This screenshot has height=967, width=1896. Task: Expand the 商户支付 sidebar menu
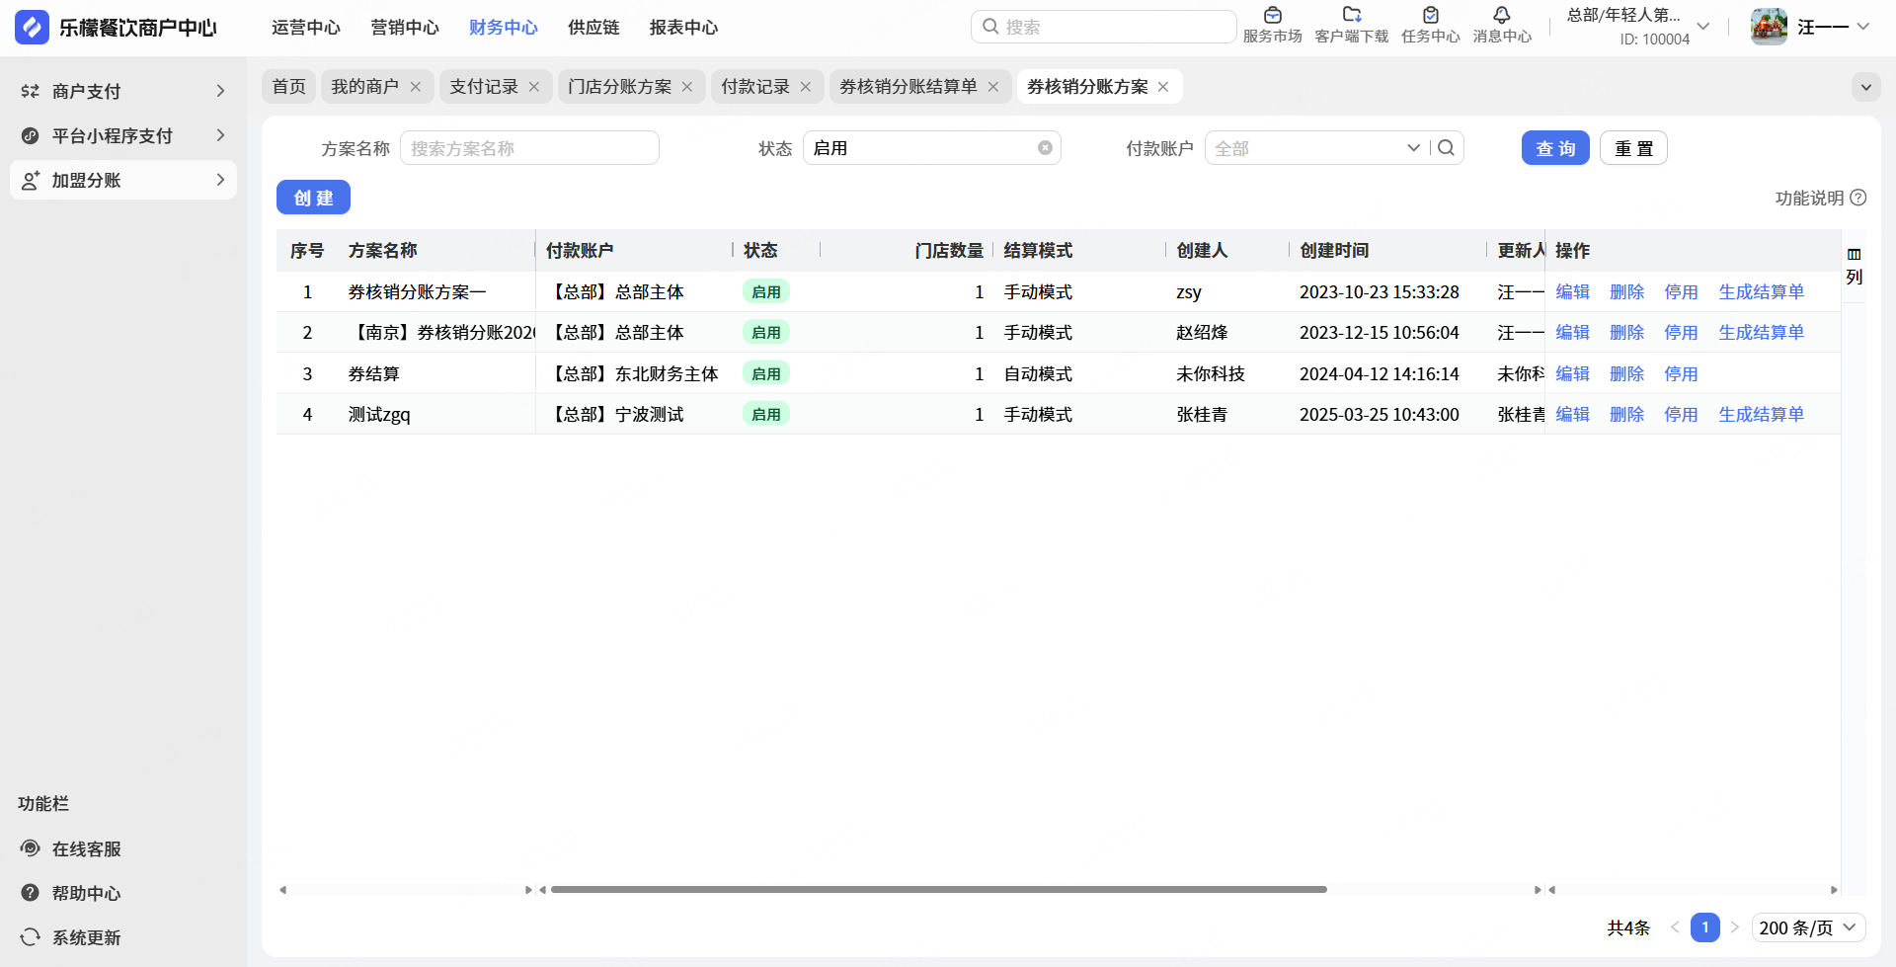tap(220, 91)
